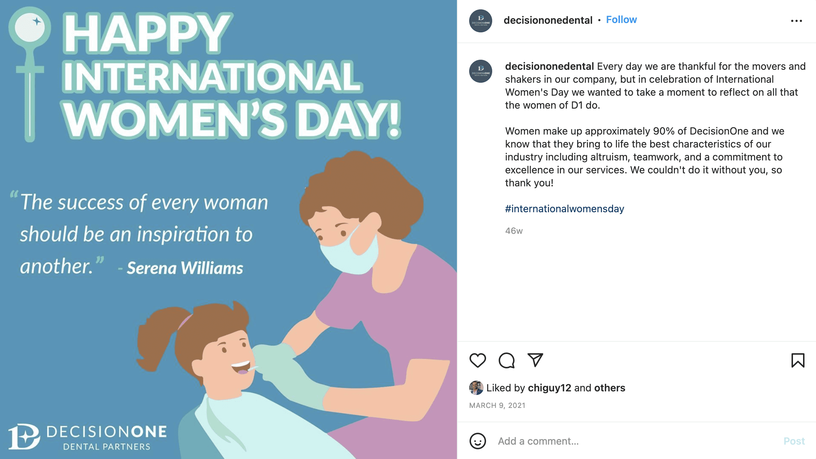Save the post with bookmark icon
Viewport: 816px width, 459px height.
798,360
